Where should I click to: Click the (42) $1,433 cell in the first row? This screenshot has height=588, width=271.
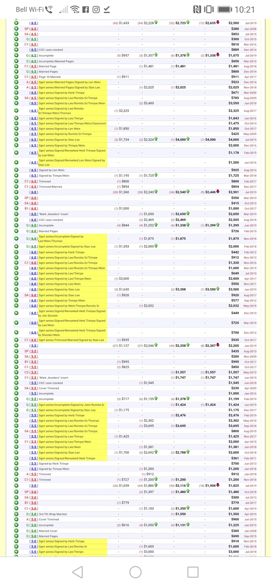pos(121,23)
